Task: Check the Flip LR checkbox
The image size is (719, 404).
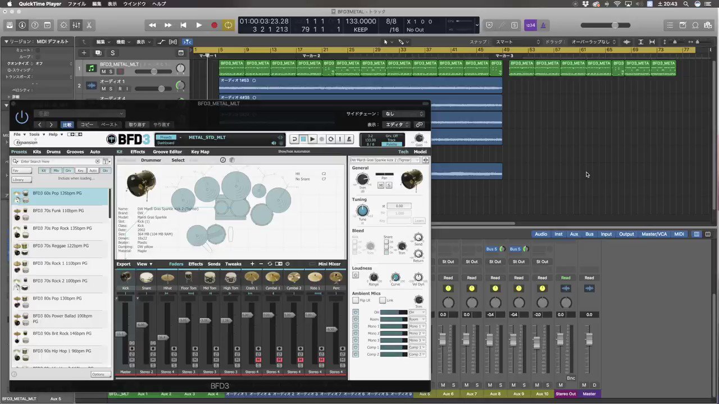Action: click(x=355, y=300)
